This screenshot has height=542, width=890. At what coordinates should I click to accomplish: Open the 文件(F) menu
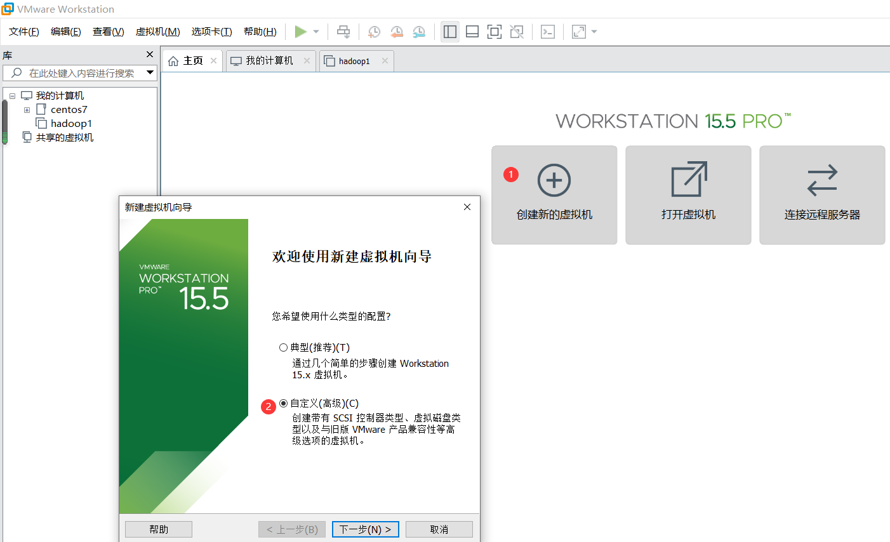pyautogui.click(x=24, y=32)
